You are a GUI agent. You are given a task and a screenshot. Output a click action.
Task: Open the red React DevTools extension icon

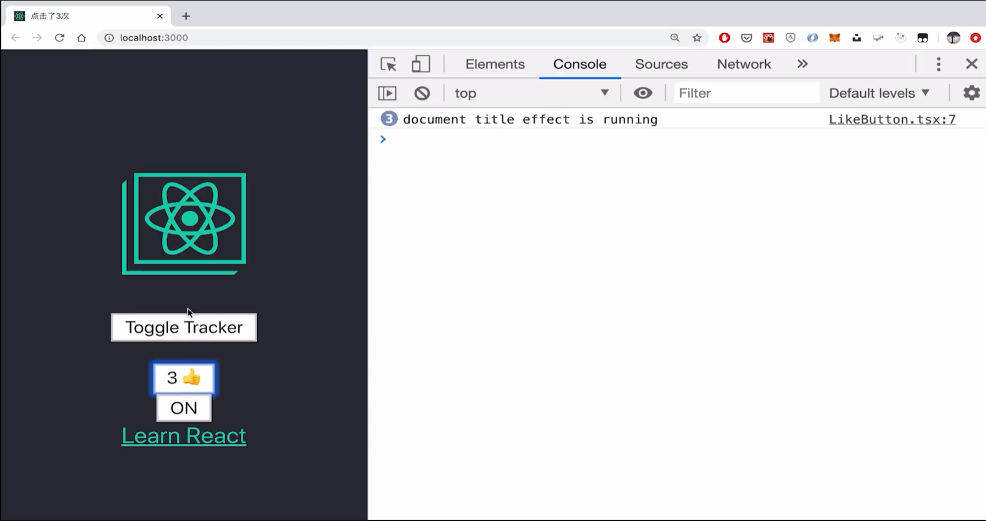(x=768, y=38)
